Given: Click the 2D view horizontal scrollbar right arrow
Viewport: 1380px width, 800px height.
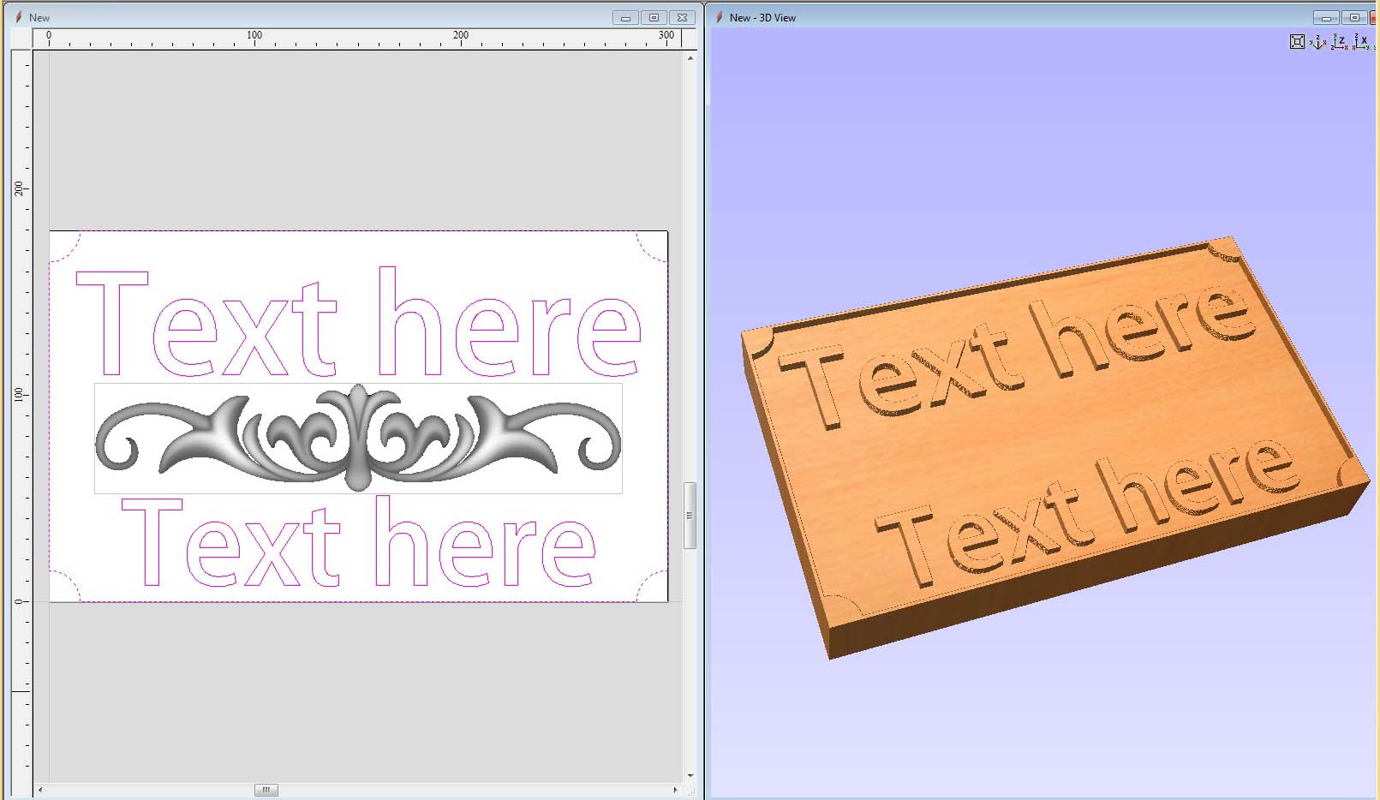Looking at the screenshot, I should 675,790.
